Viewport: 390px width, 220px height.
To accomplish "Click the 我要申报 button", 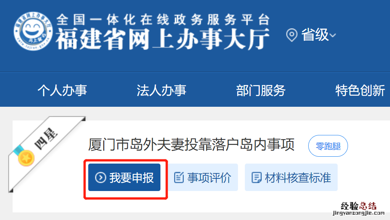I will pos(125,177).
